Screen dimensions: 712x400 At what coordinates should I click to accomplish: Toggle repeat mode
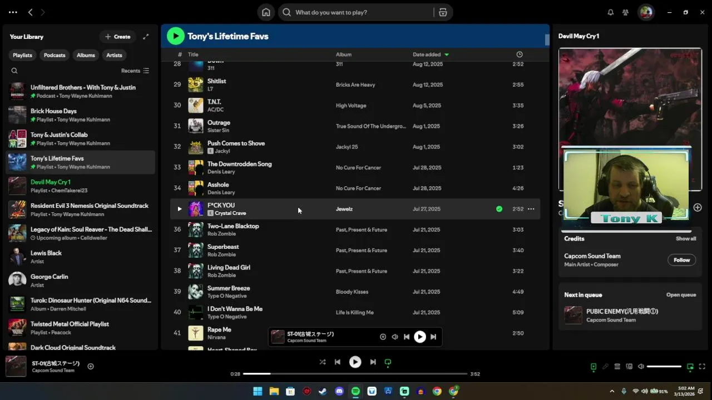[x=388, y=362]
